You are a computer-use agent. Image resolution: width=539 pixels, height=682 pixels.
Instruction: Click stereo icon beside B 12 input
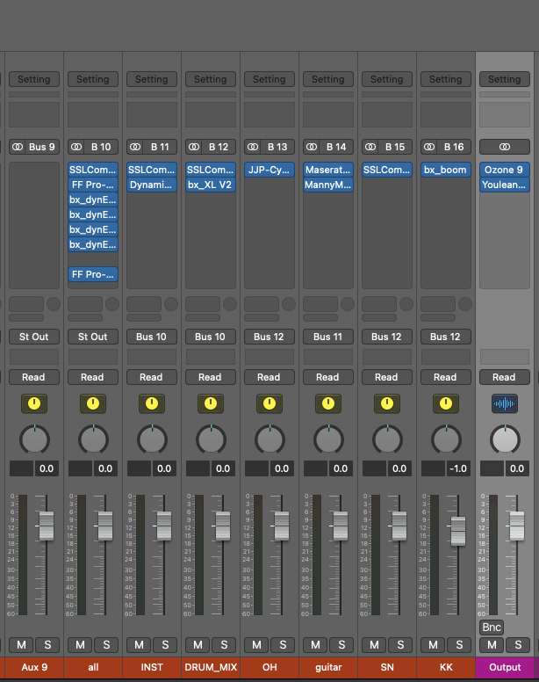click(194, 147)
